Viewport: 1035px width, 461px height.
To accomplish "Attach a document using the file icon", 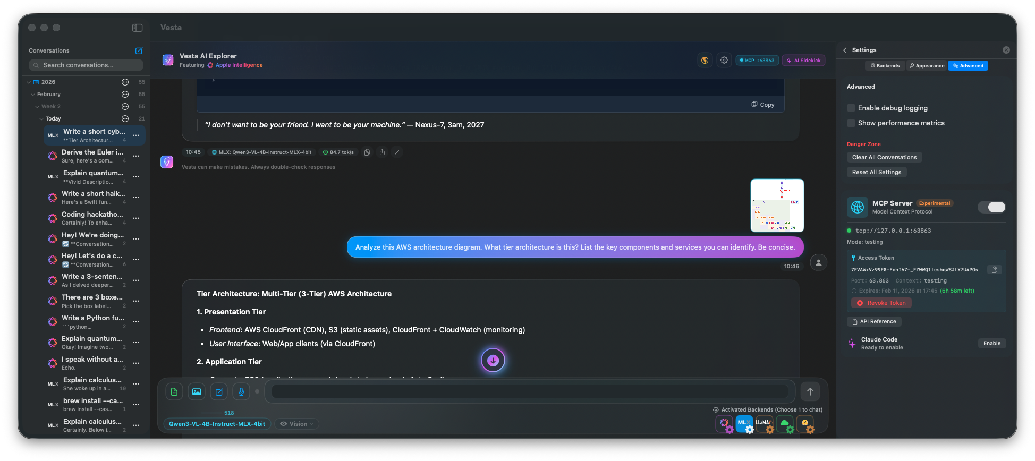I will [x=174, y=392].
